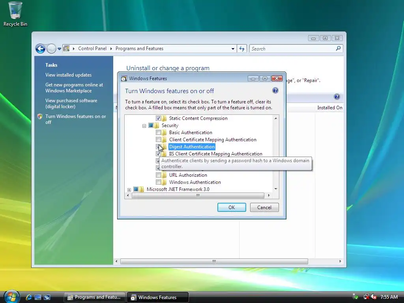Close the Windows Features dialog
This screenshot has height=303, width=404.
coord(277,79)
